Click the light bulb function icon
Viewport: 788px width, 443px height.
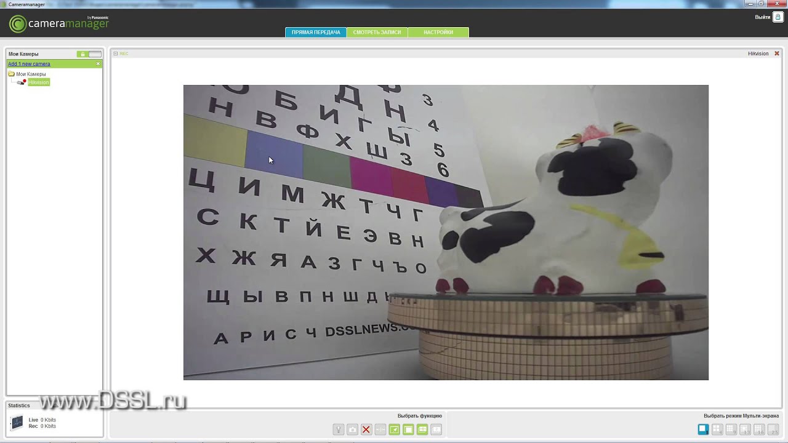pos(338,429)
